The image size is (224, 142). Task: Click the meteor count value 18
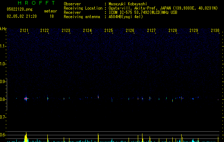coord(52,16)
